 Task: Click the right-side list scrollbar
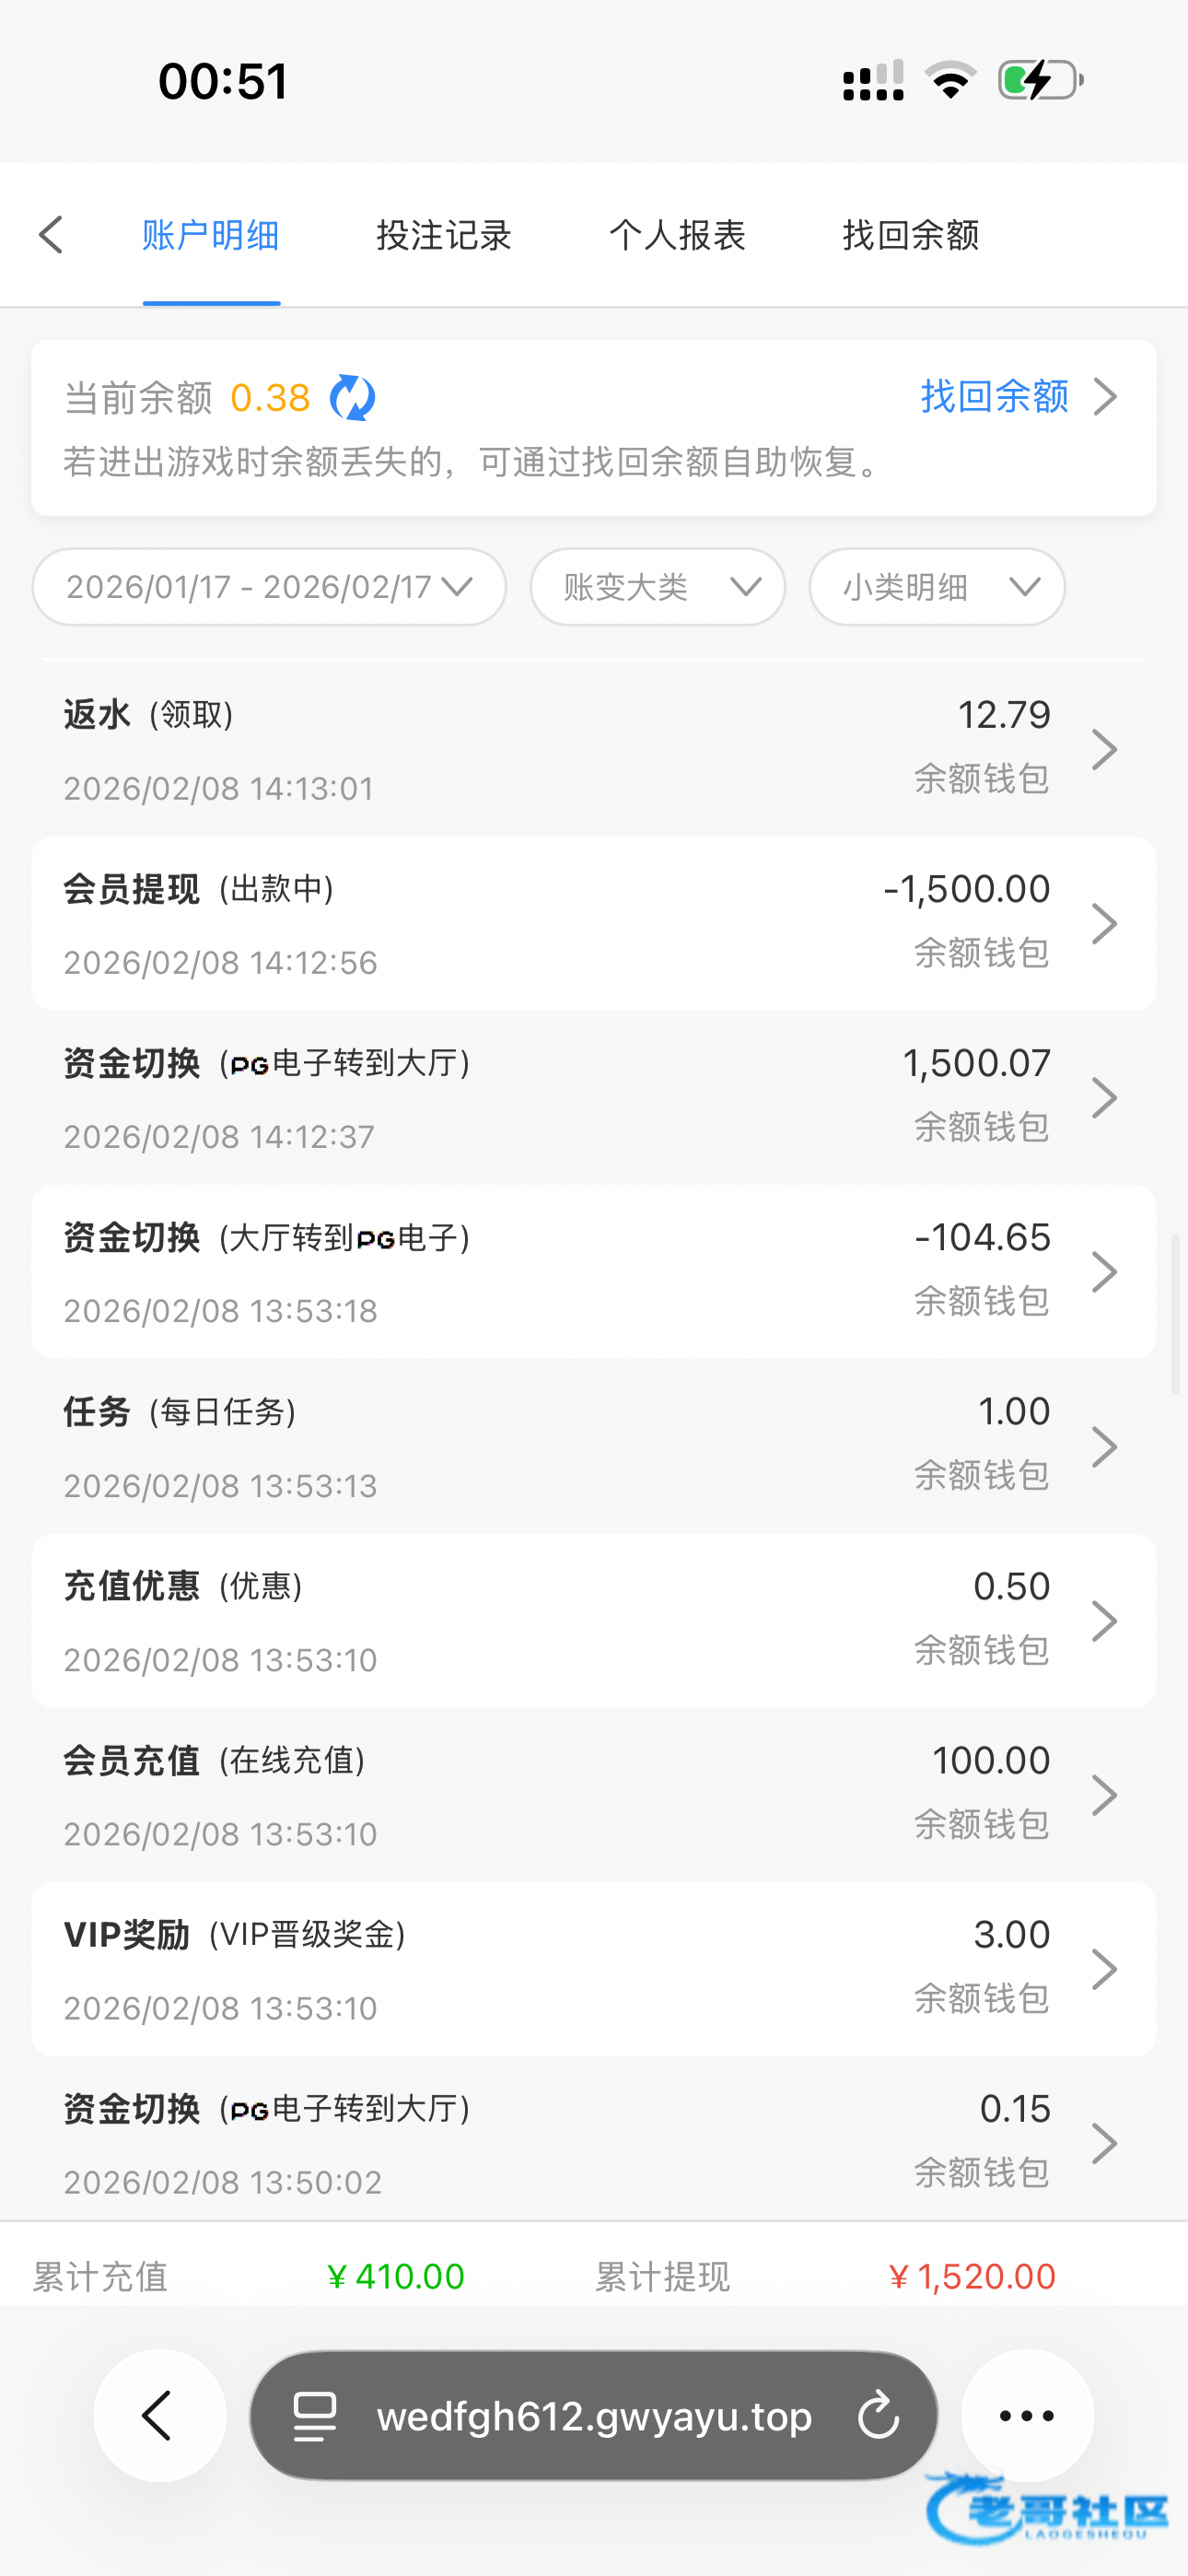tap(1176, 1312)
